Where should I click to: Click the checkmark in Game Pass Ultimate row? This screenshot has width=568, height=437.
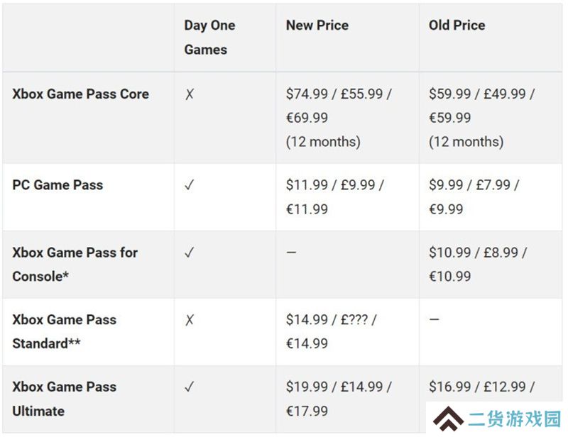pyautogui.click(x=190, y=387)
